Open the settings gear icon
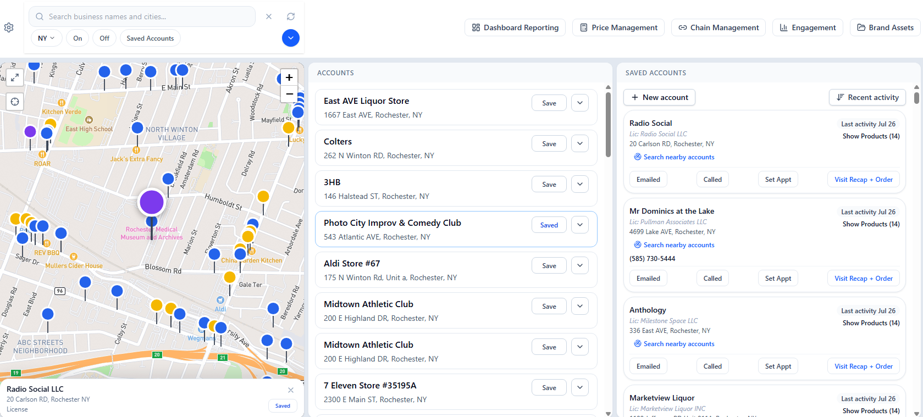923x417 pixels. pyautogui.click(x=9, y=27)
